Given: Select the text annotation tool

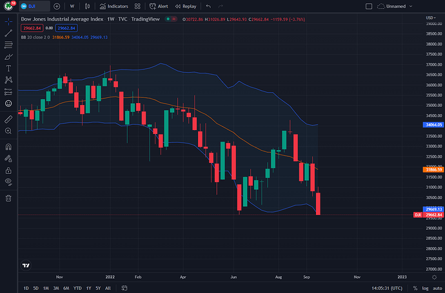Looking at the screenshot, I should click(x=8, y=68).
